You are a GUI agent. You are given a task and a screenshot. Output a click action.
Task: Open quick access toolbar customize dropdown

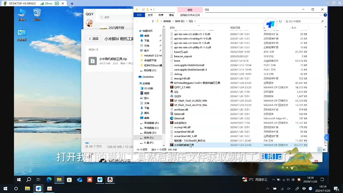coord(151,10)
